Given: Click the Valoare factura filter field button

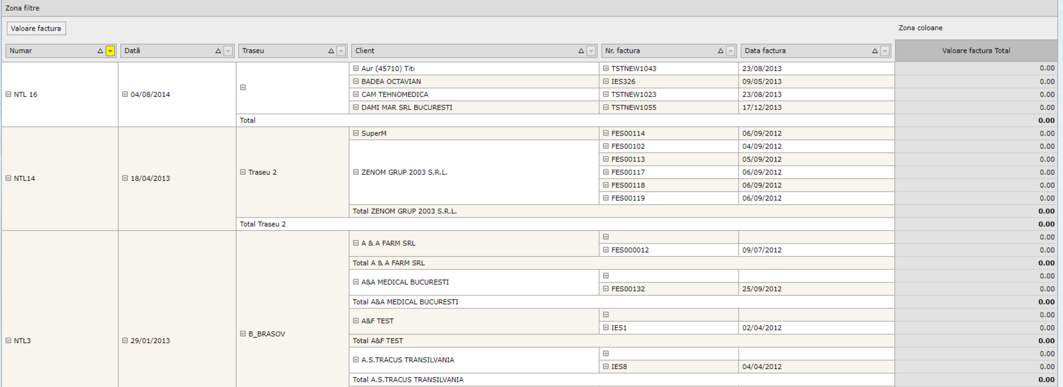Looking at the screenshot, I should point(36,29).
